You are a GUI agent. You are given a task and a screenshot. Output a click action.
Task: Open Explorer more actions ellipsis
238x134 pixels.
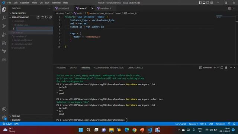click(49, 9)
